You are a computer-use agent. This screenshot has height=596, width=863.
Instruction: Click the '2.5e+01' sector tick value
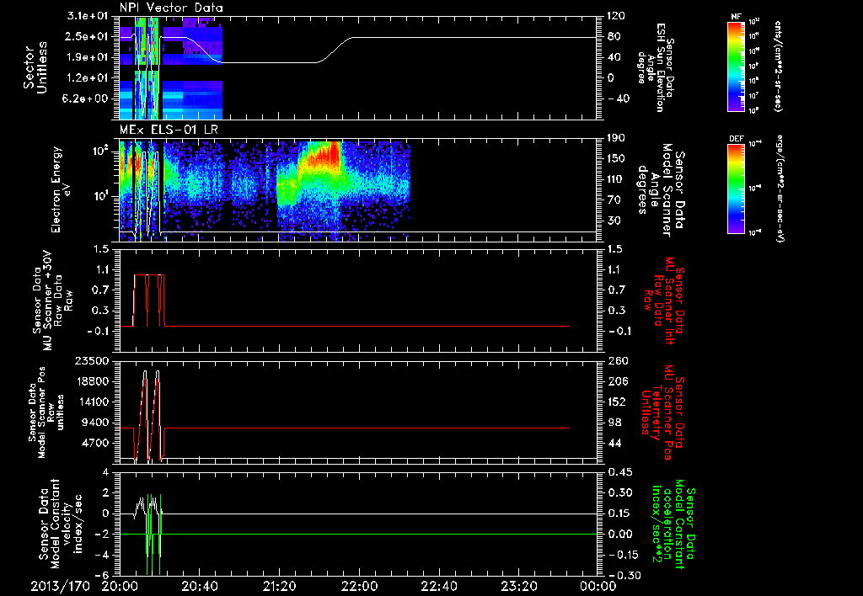[88, 36]
